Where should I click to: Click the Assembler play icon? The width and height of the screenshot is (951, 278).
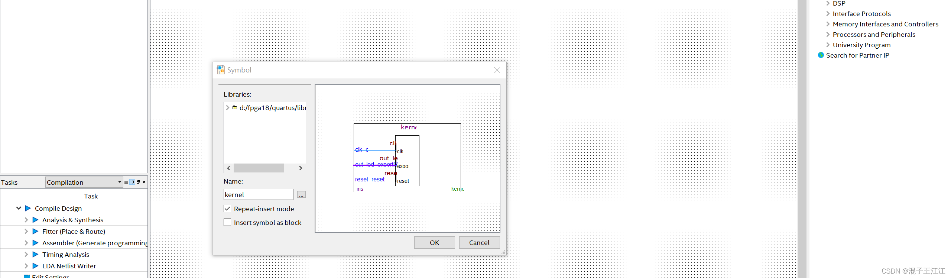[x=35, y=243]
